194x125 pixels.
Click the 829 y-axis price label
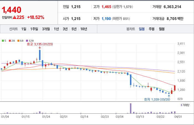pos(180,99)
